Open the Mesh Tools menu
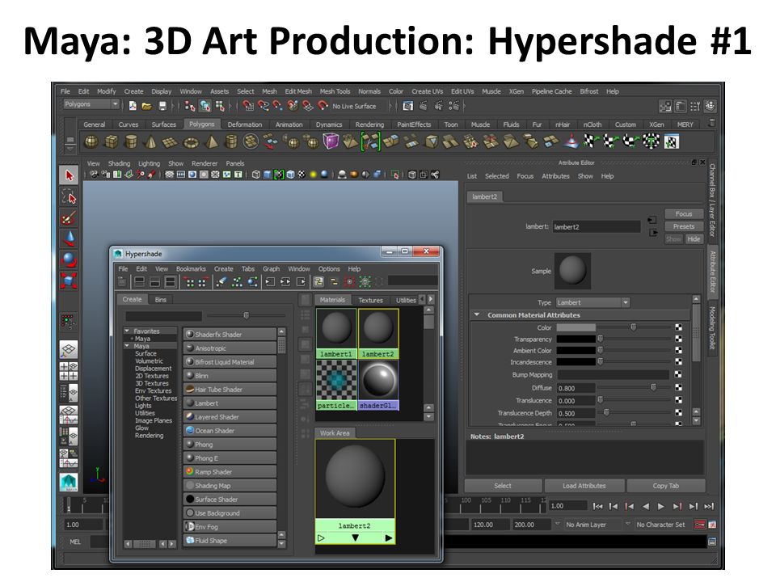Image resolution: width=776 pixels, height=582 pixels. 335,91
